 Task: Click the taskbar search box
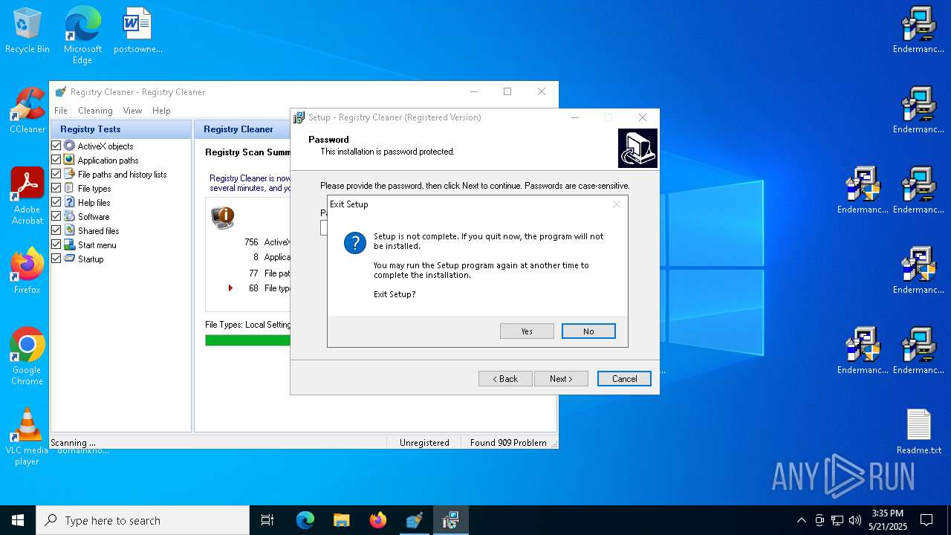[143, 520]
